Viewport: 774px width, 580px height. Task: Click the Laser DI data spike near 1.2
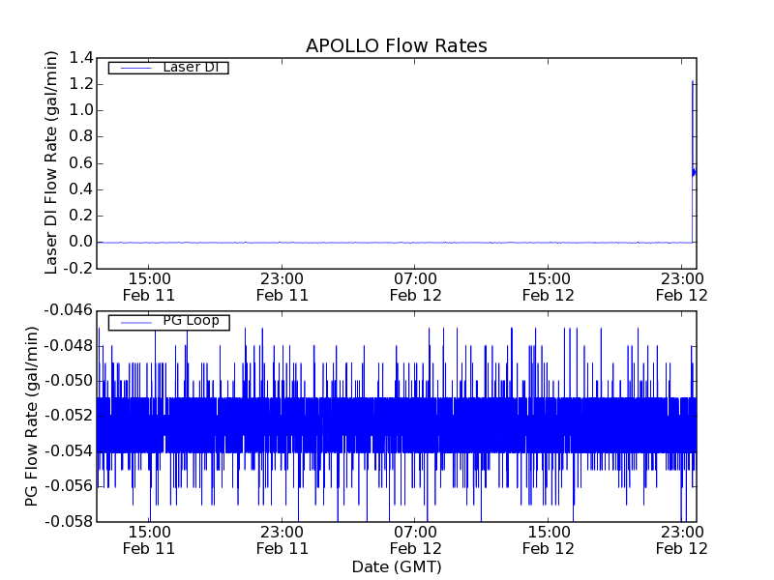coord(693,87)
